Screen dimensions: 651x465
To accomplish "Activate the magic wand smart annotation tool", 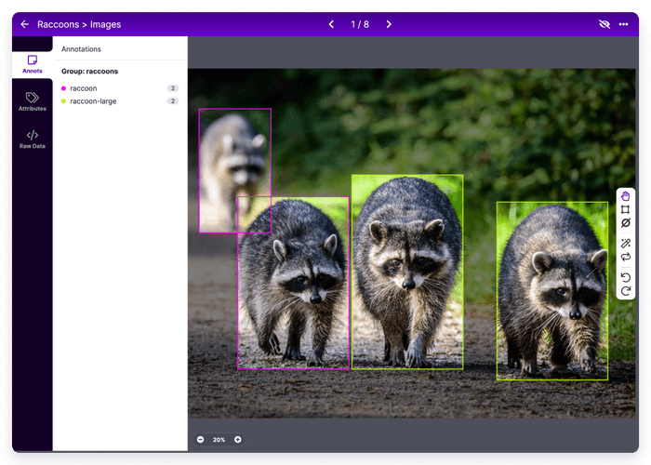I will click(626, 244).
